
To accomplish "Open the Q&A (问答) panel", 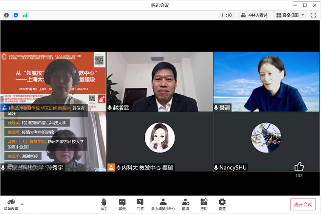I will pos(140,203).
